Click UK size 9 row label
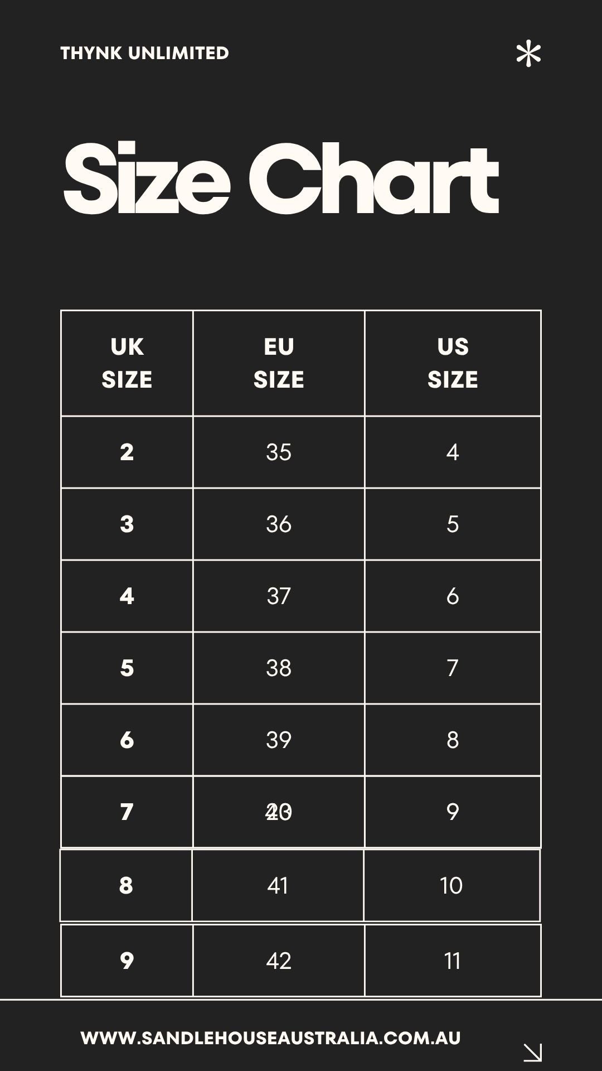602x1071 pixels. pos(127,961)
